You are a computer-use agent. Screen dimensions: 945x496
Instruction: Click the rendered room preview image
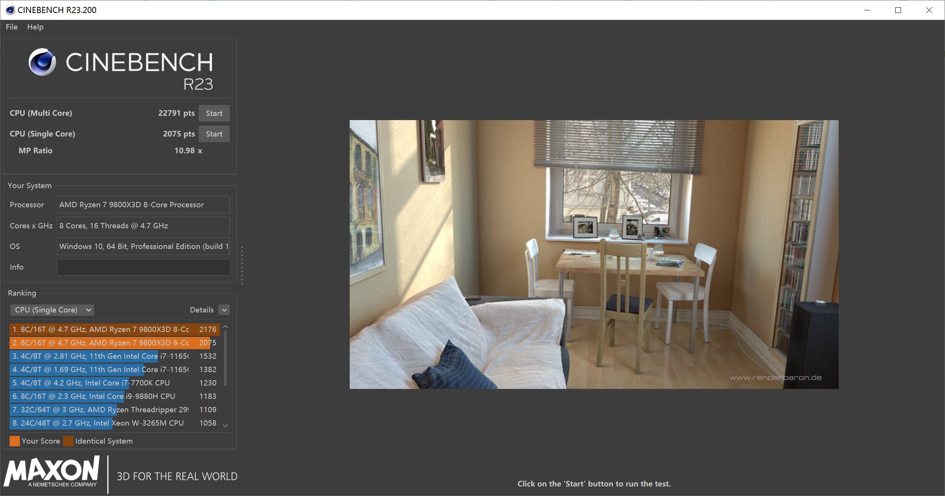click(594, 254)
